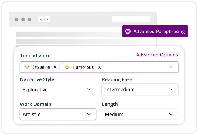Click the Humorous smiley emoji icon

point(67,67)
